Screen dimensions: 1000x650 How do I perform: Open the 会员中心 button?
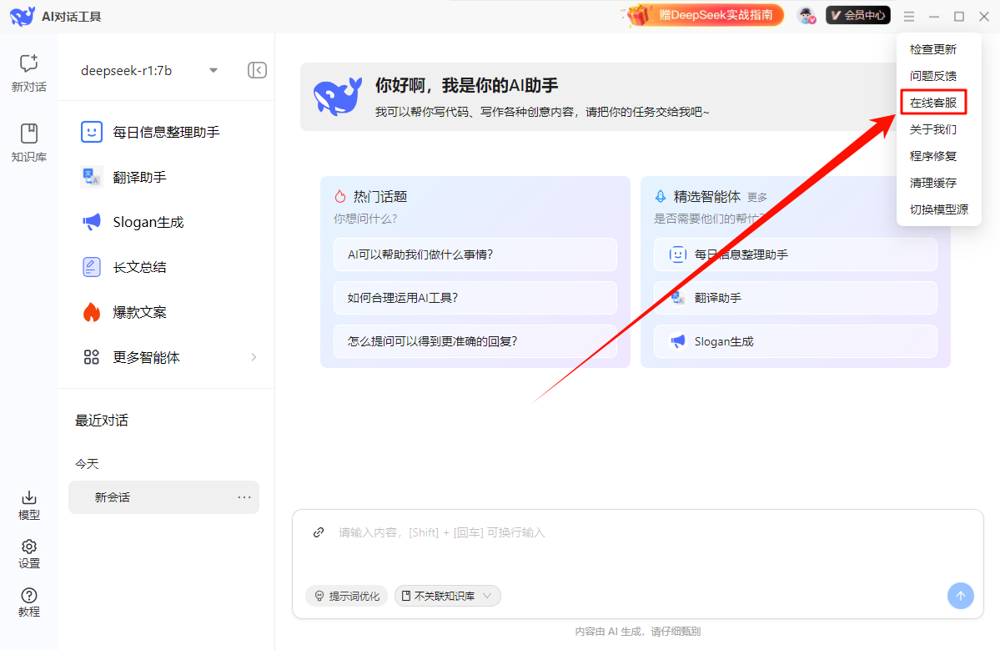click(857, 15)
